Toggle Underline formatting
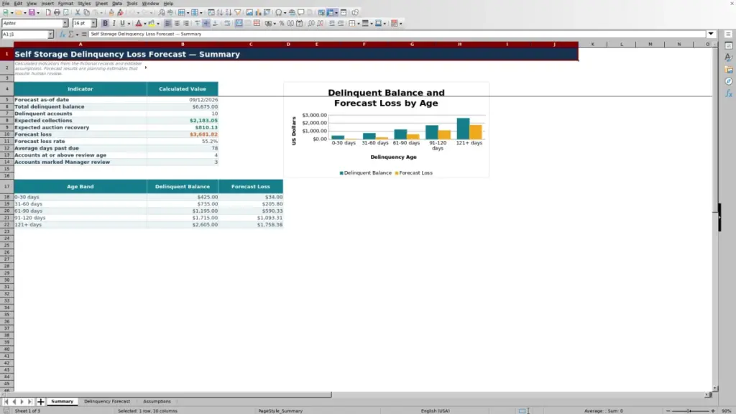Viewport: 736px width, 414px height. click(122, 23)
